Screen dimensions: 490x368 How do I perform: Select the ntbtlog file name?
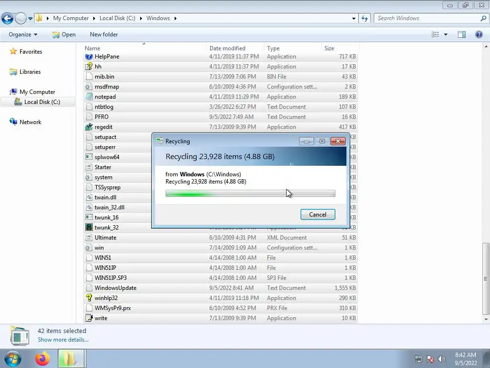point(104,107)
